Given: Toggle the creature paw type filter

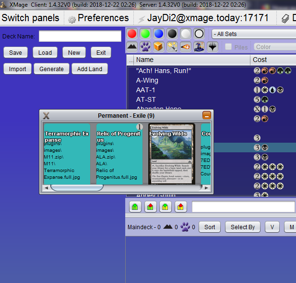Looking at the screenshot, I should coord(145,47).
